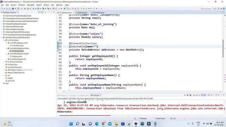Click the ENG US language indicator in system tray
Viewport: 226px width, 127px height.
tap(198, 124)
